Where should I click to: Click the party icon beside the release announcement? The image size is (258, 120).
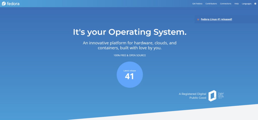pyautogui.click(x=199, y=19)
